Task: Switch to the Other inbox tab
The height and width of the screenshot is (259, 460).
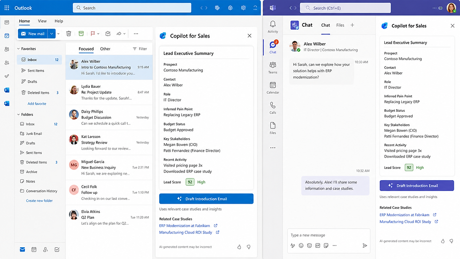Action: 105,49
